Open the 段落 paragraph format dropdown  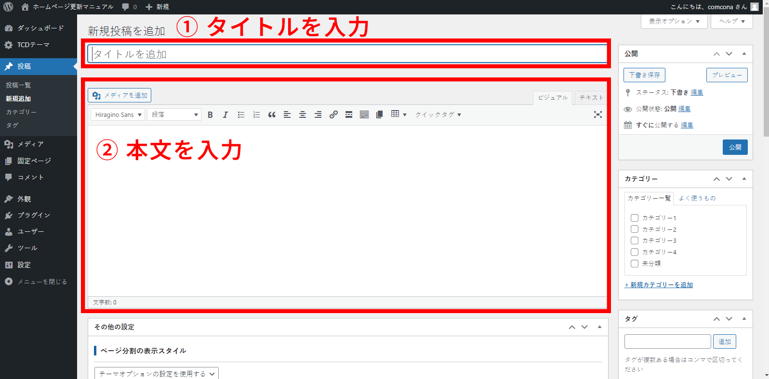click(x=174, y=115)
